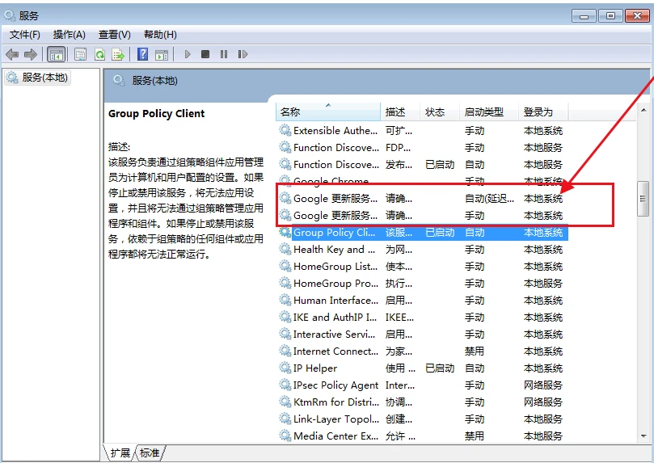The width and height of the screenshot is (654, 463).
Task: Click gear icon of IPsec Policy Agent row
Action: coord(285,385)
